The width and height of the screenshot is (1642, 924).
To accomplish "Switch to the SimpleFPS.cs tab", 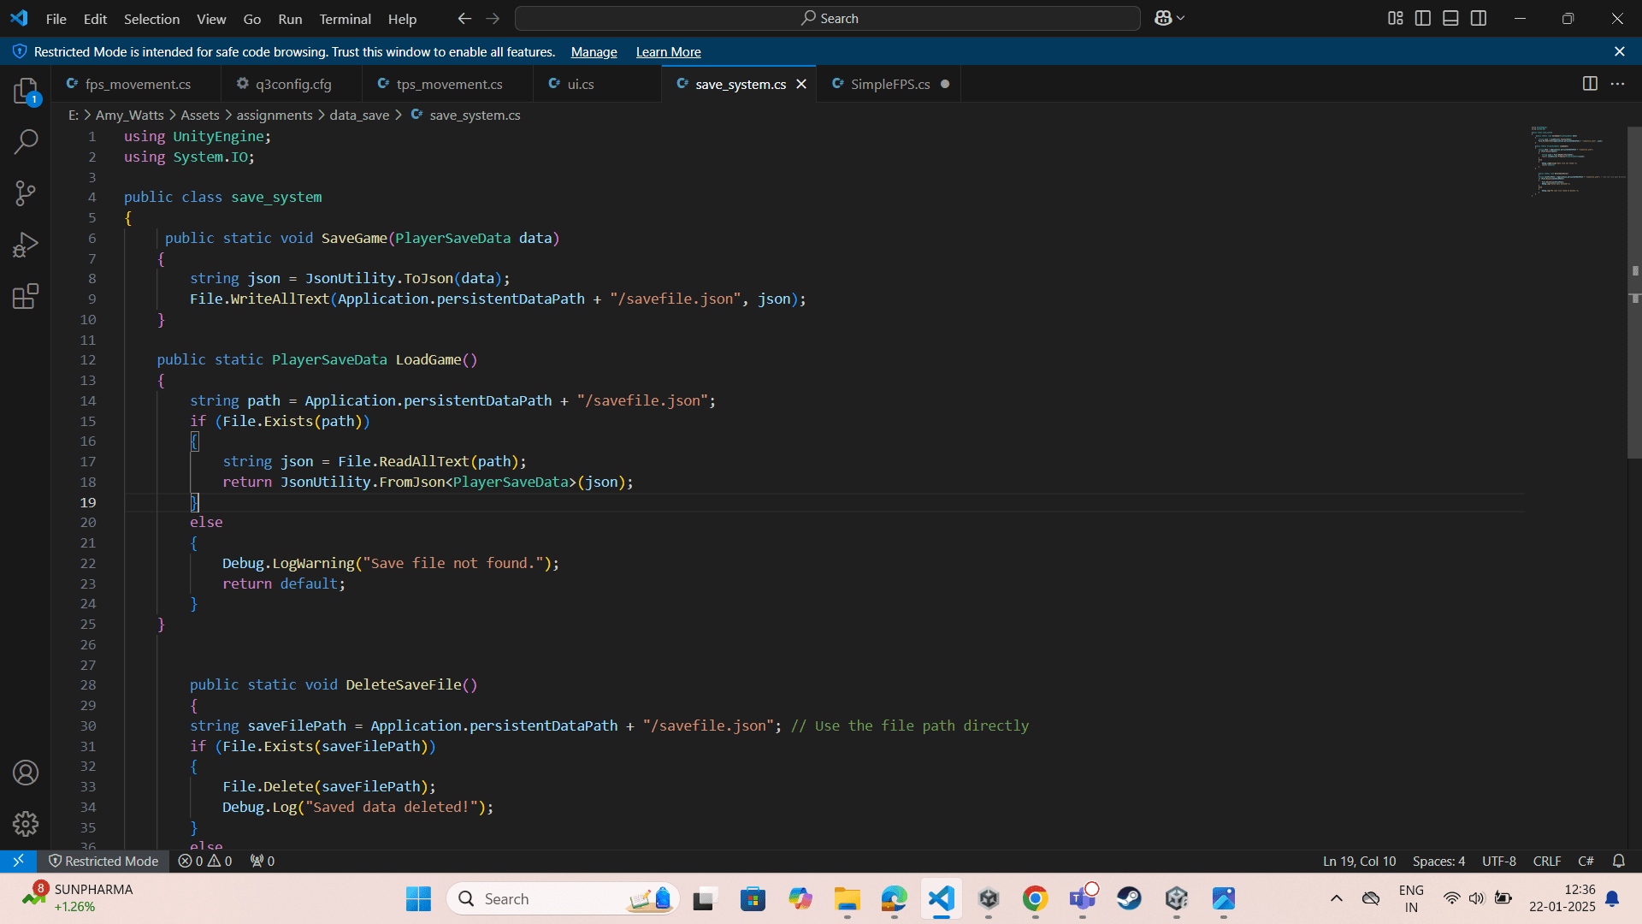I will coord(889,84).
